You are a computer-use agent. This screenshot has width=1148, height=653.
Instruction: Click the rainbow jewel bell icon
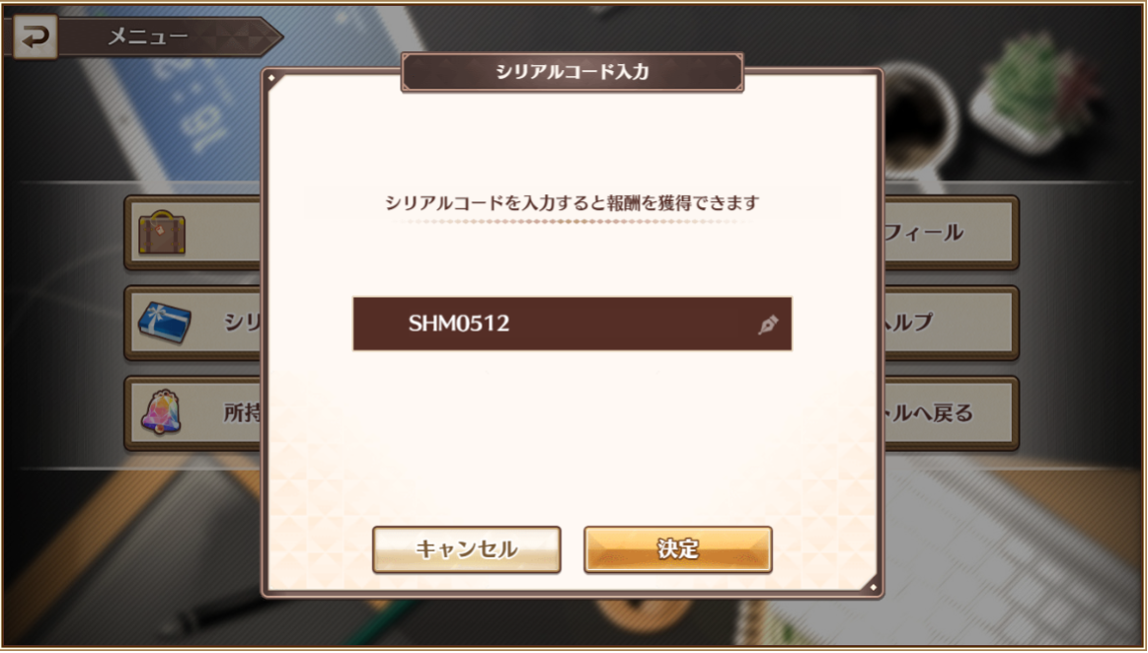[161, 411]
